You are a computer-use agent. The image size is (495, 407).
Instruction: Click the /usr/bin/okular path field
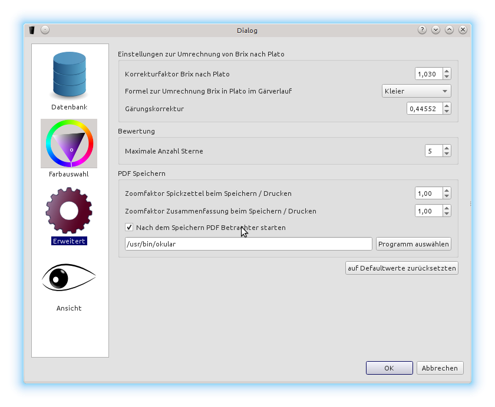(x=247, y=244)
